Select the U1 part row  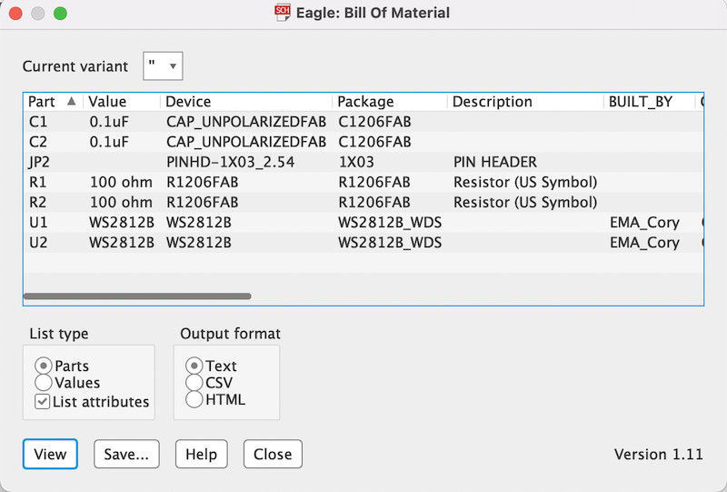point(363,222)
